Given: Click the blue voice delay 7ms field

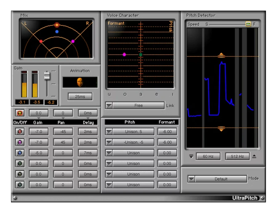Looking at the screenshot, I should (x=88, y=153).
